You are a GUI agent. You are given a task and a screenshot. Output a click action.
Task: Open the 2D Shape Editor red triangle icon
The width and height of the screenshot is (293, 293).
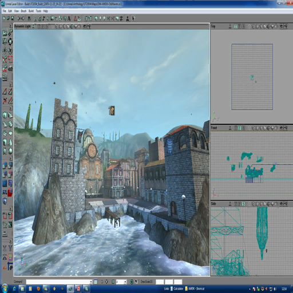click(76, 18)
